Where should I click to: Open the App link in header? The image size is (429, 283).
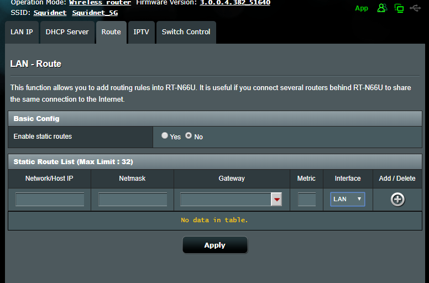tap(362, 8)
